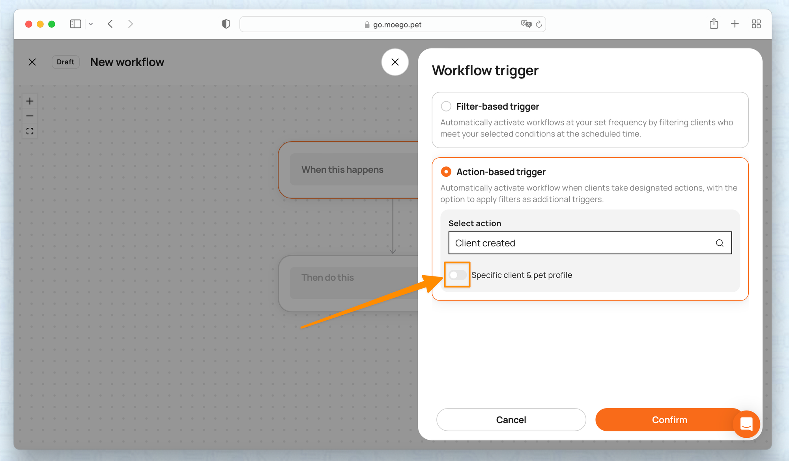Click the fit-to-screen canvas icon
789x461 pixels.
click(30, 131)
